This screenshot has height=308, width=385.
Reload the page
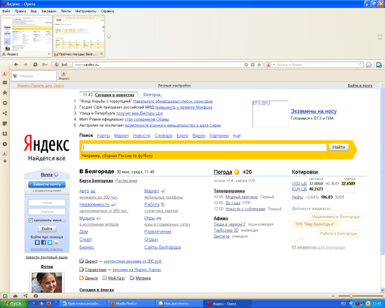click(x=35, y=64)
